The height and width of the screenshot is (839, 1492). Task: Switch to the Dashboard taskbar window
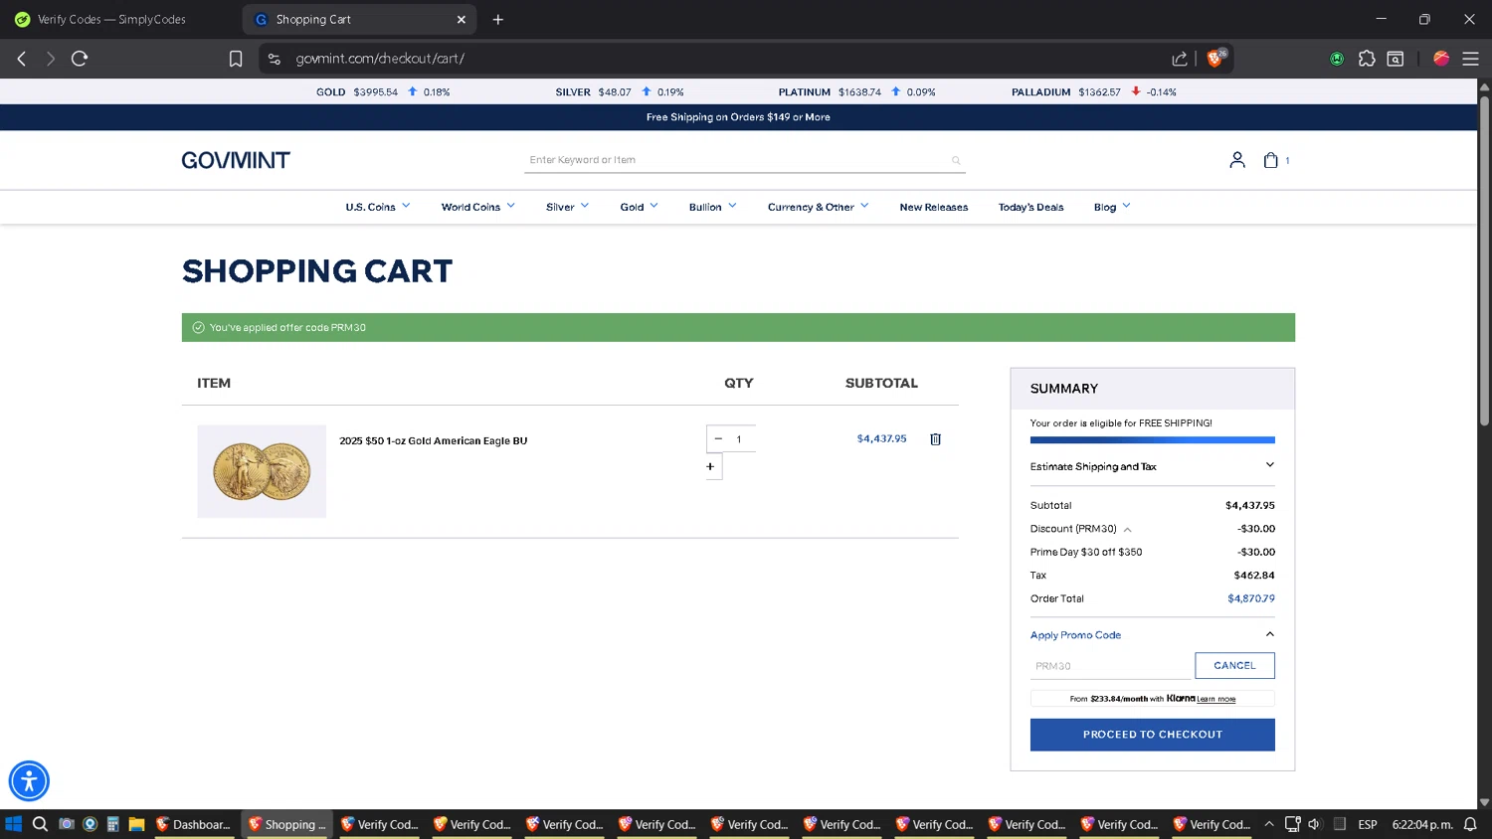(194, 824)
